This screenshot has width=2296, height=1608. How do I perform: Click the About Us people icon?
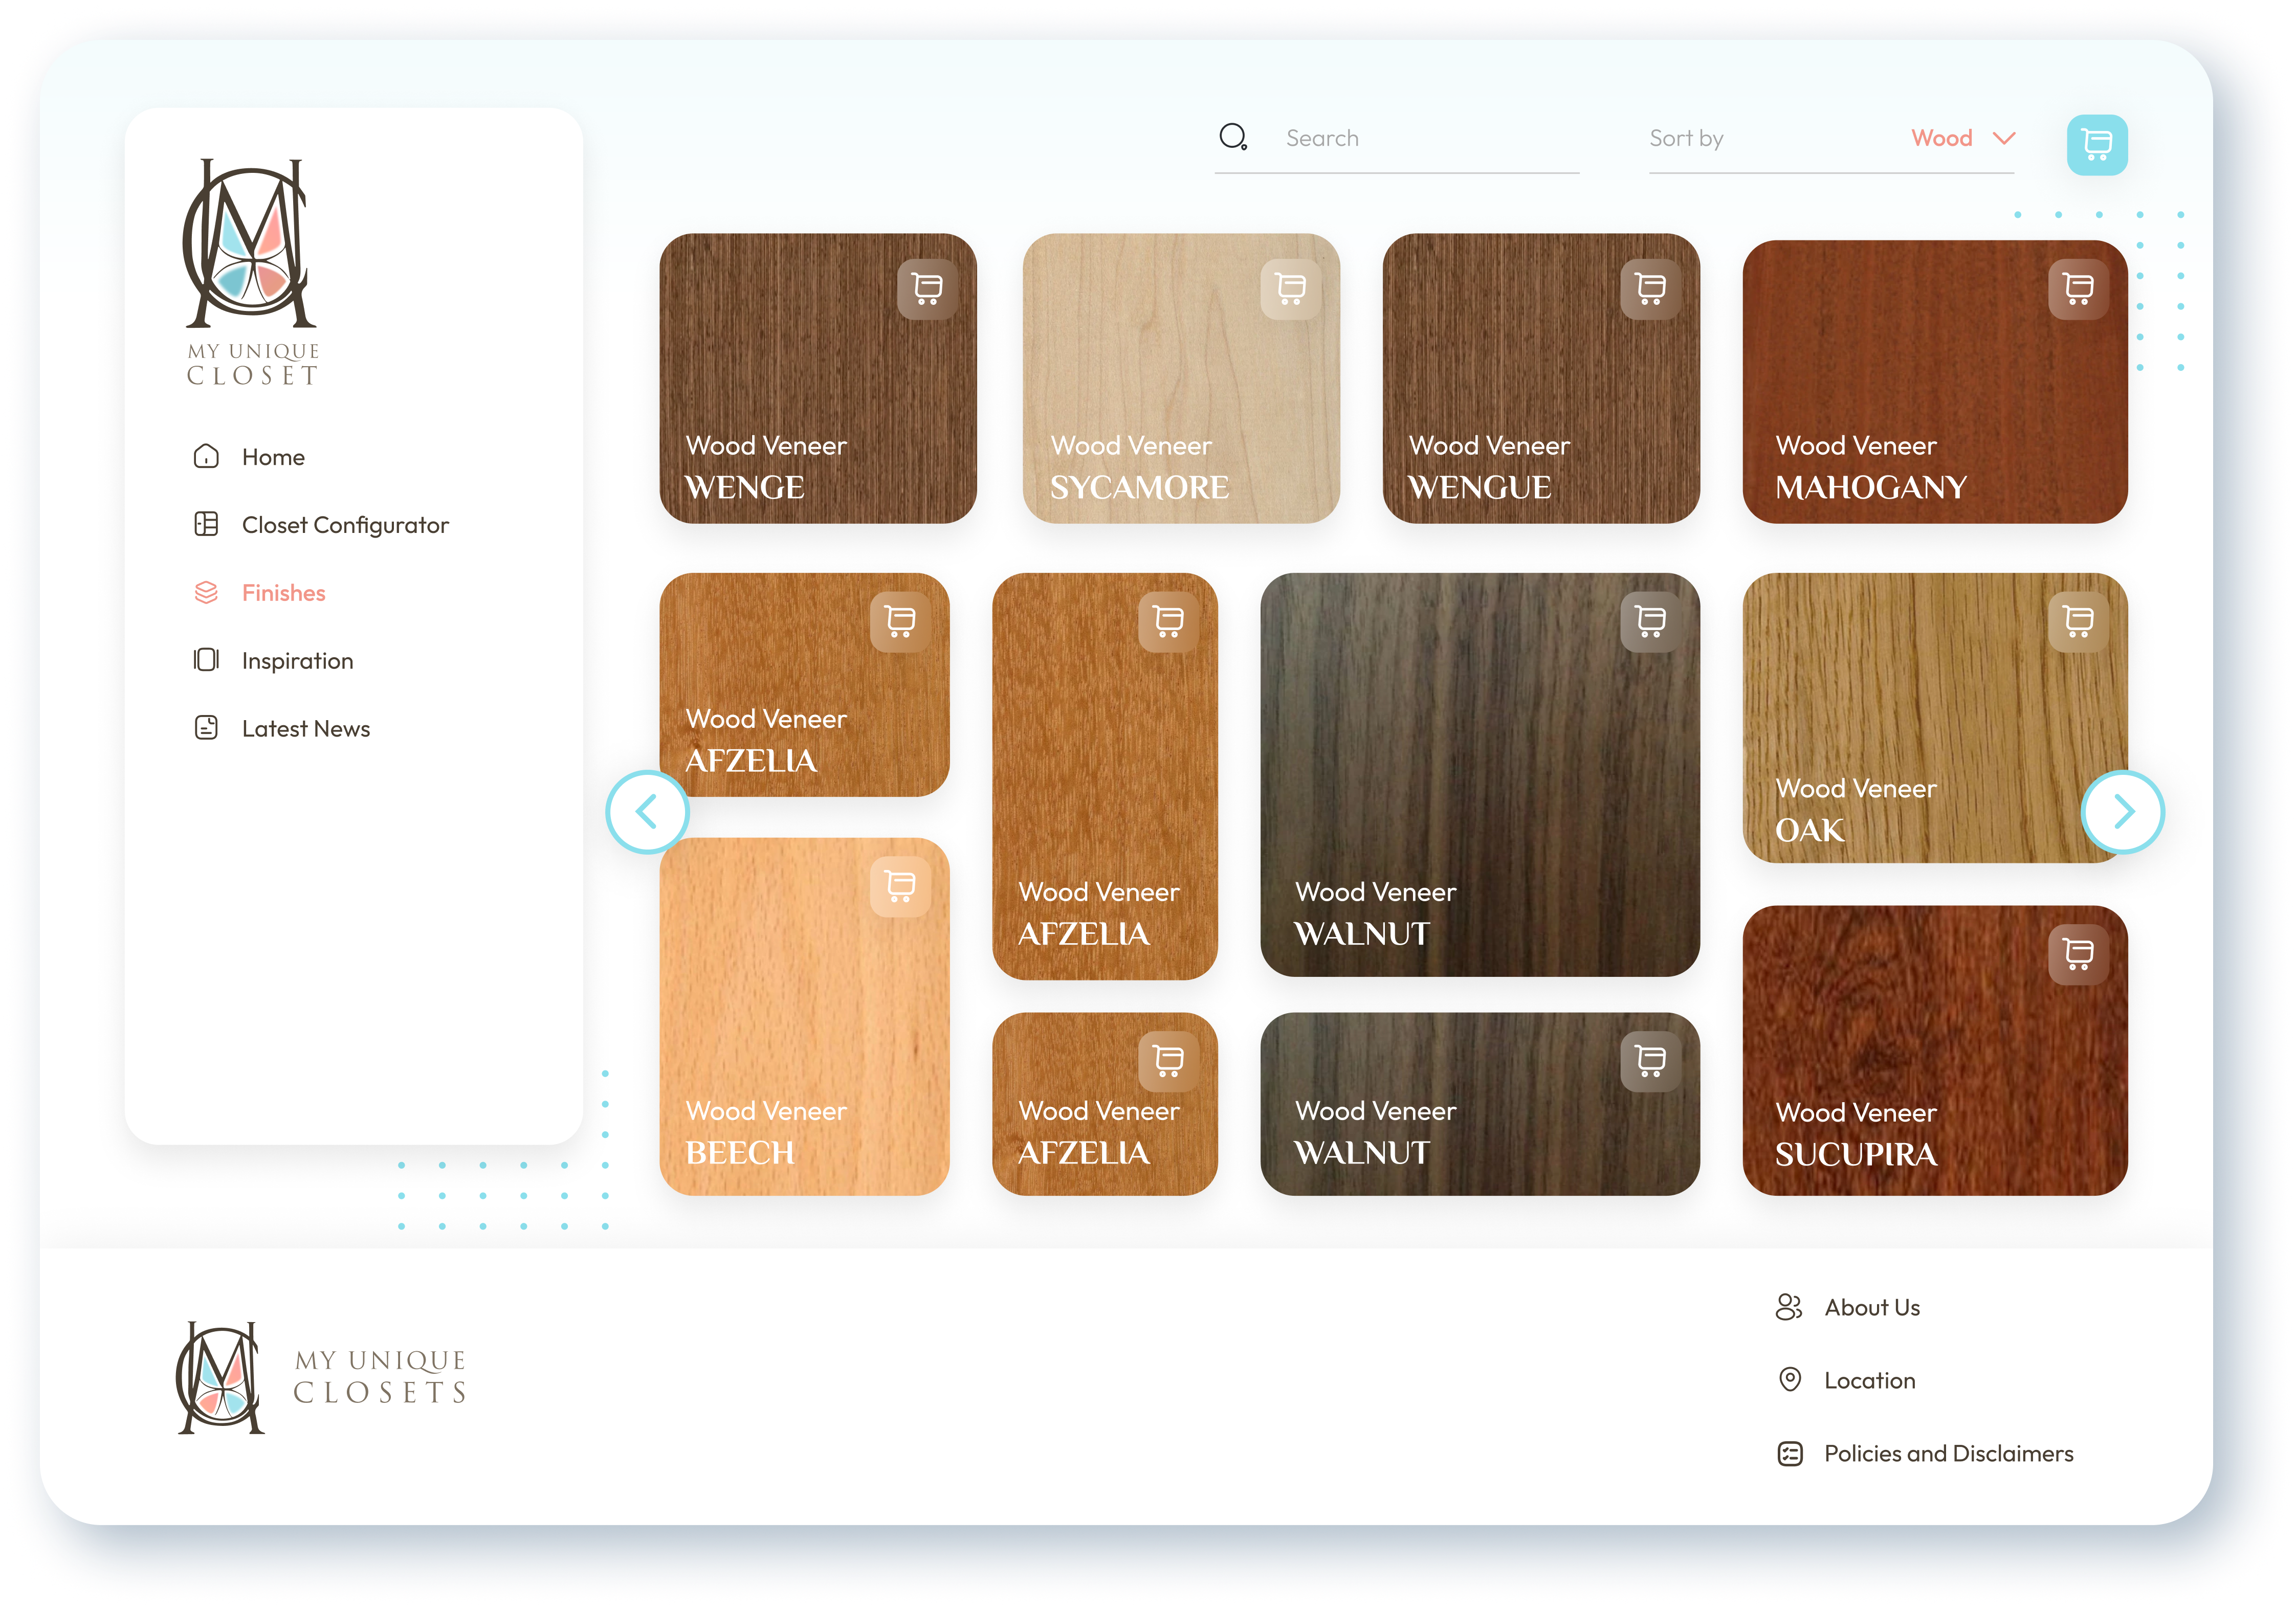point(1789,1307)
